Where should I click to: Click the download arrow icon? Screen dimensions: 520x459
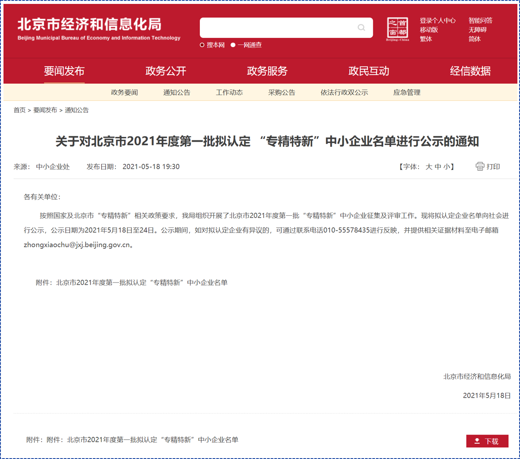[477, 441]
